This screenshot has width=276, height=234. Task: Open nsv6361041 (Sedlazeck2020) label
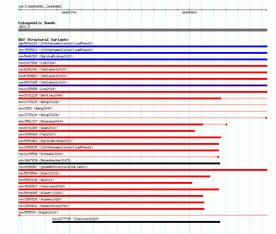click(43, 69)
